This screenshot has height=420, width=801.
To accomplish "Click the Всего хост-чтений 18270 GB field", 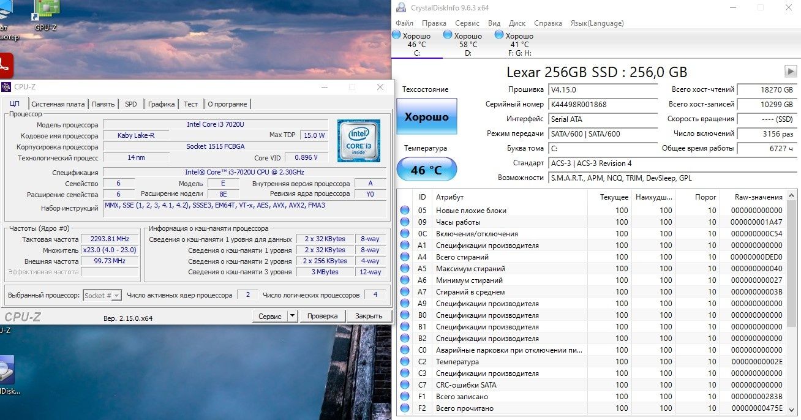I will coord(766,89).
